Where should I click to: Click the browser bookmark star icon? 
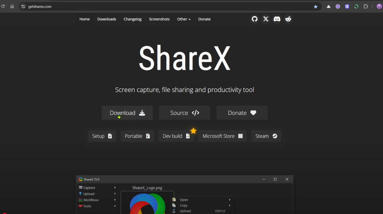click(315, 6)
